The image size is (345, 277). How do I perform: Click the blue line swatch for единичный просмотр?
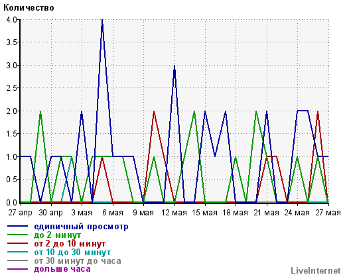[17, 226]
